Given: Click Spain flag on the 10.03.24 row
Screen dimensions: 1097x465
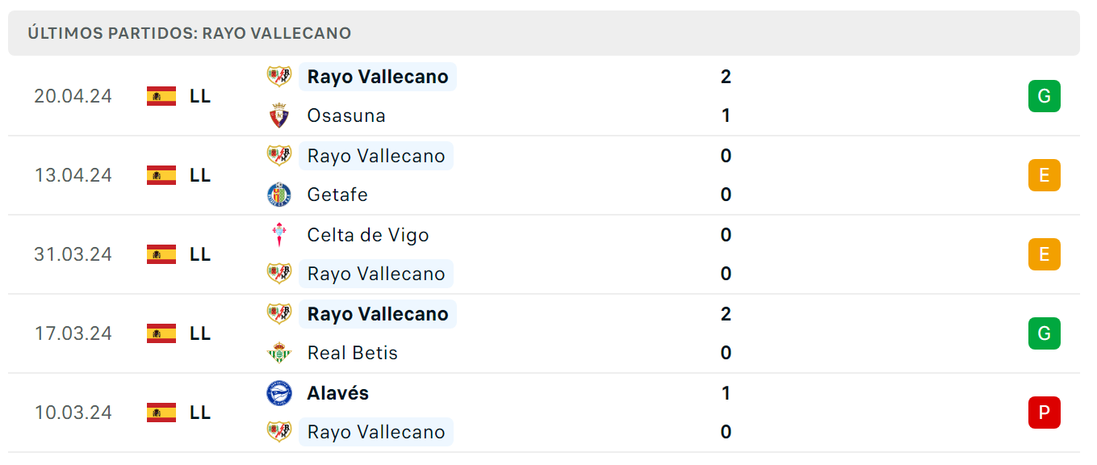Looking at the screenshot, I should 161,413.
